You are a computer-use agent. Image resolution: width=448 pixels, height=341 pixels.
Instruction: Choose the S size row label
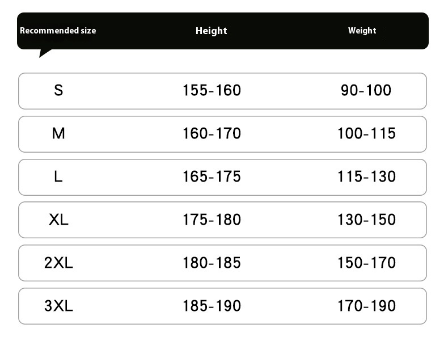pyautogui.click(x=58, y=90)
